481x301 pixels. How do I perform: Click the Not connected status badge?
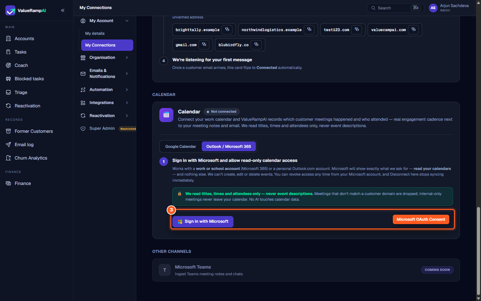(221, 112)
